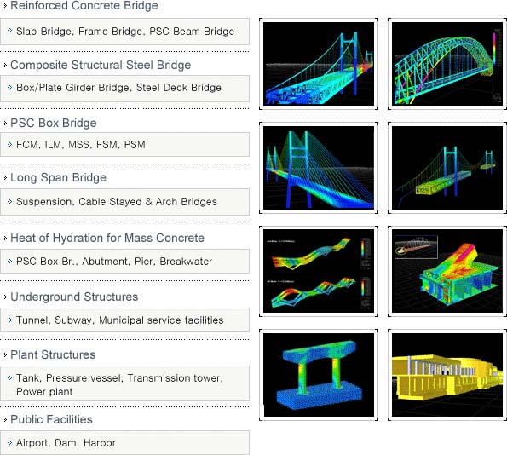Open the arch bridge truss model image
This screenshot has height=455, width=507.
pos(447,64)
